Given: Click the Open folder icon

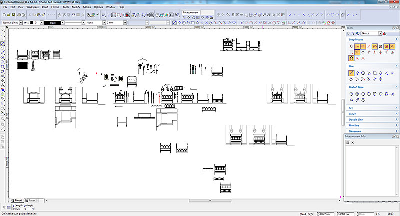Looking at the screenshot, I should pos(9,15).
